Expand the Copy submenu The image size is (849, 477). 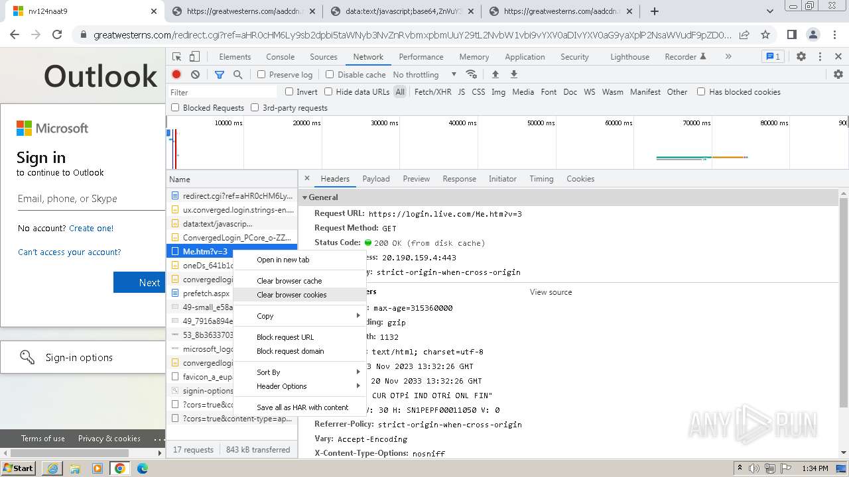[x=300, y=316]
